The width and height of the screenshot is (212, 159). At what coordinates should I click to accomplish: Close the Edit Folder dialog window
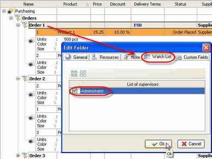(206, 48)
